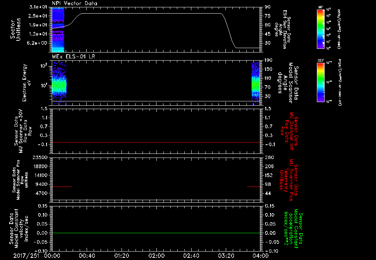Click the 'Model Scanner Pos Raw' axis label
The width and height of the screenshot is (376, 260).
[x=20, y=180]
